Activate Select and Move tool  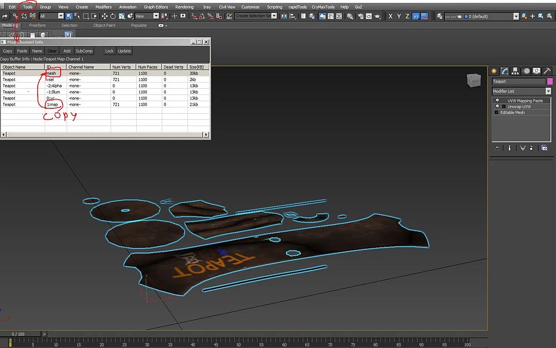pyautogui.click(x=105, y=17)
